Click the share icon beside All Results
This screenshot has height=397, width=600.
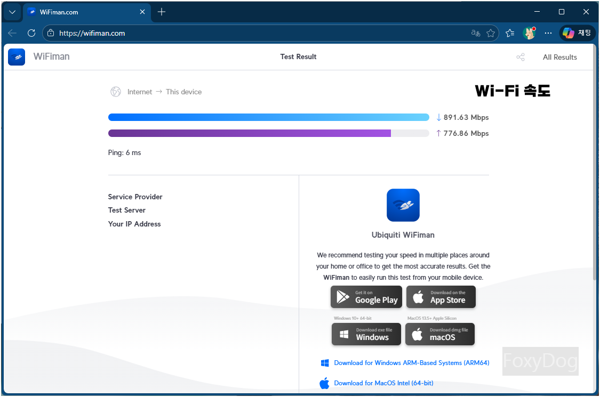click(521, 58)
